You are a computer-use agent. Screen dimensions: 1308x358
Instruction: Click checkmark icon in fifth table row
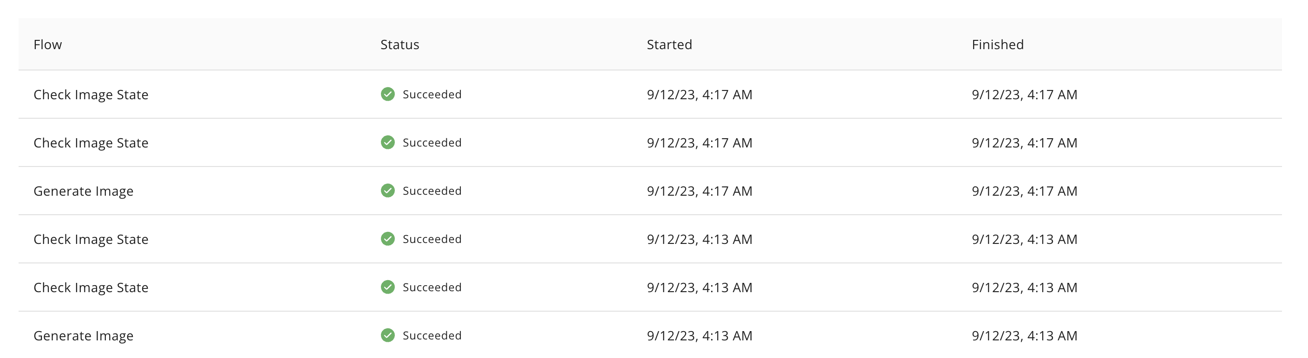click(387, 287)
